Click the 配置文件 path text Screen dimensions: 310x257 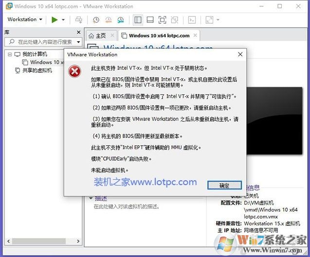pos(271,209)
